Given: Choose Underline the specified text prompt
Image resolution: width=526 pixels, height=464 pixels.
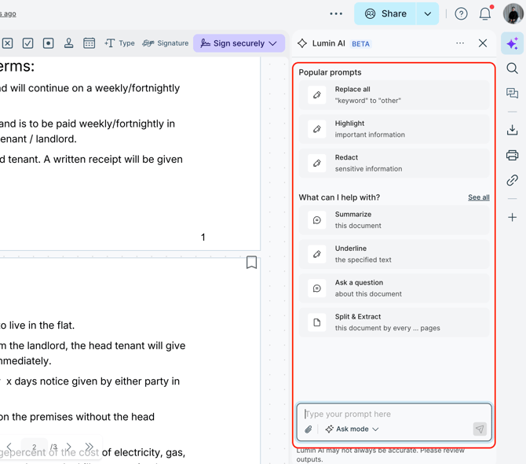Looking at the screenshot, I should pyautogui.click(x=394, y=254).
